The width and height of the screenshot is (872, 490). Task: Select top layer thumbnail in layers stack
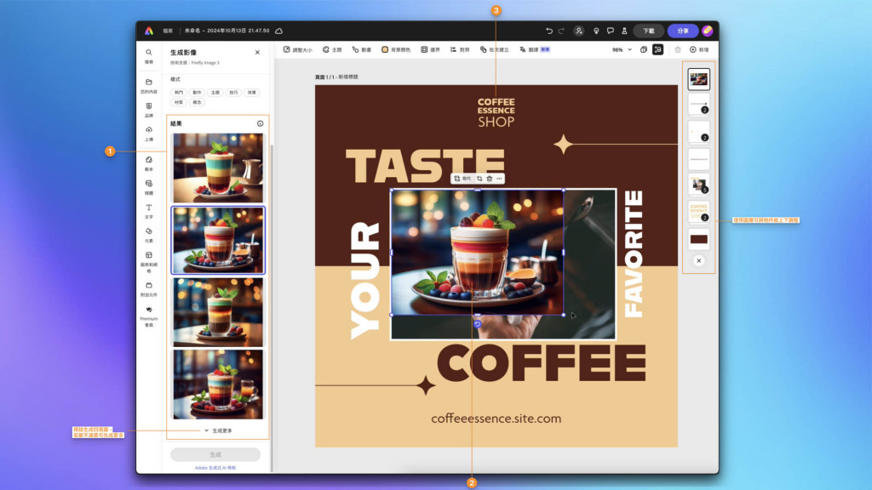(698, 79)
